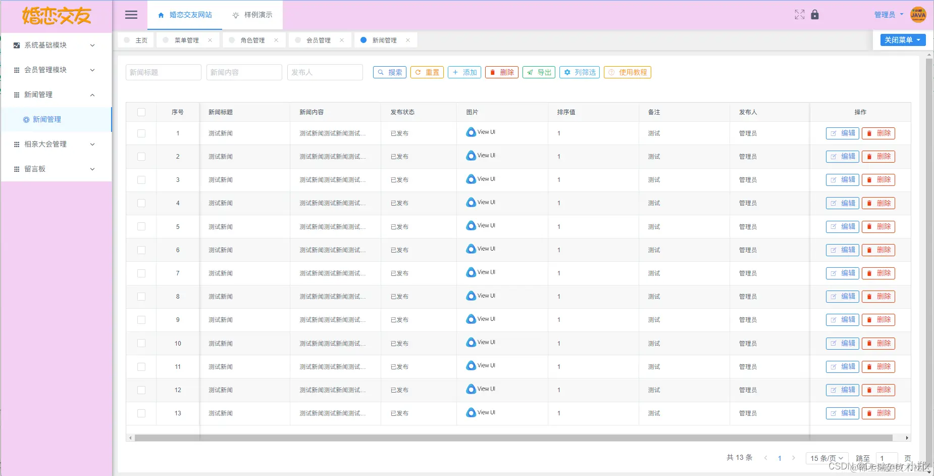This screenshot has height=476, width=934.
Task: Expand the 相亲大会管理 menu
Action: click(56, 145)
